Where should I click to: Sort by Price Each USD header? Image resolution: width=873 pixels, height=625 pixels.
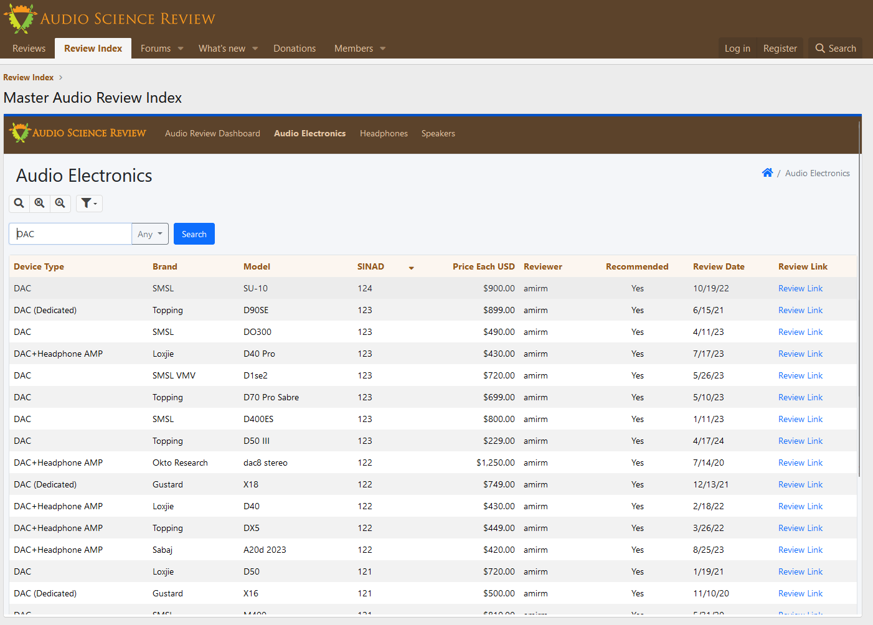(x=484, y=266)
